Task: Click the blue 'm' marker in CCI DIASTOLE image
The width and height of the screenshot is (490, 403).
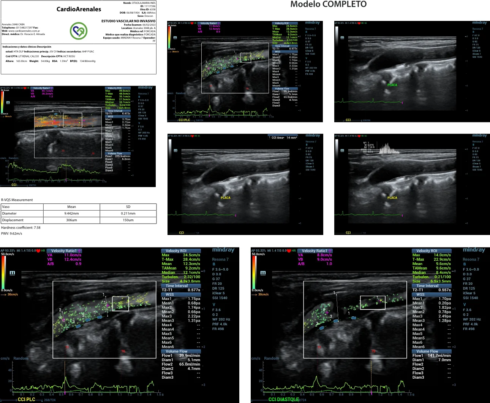Action: click(263, 273)
